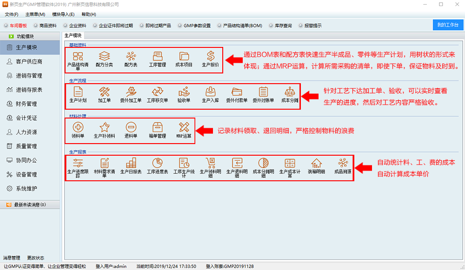465x270 pixels.
Task: Open the 文件(F) menu
Action: (x=12, y=14)
